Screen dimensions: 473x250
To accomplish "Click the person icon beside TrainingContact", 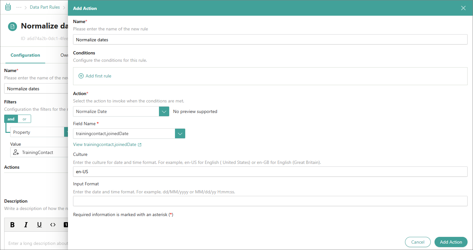I will [16, 152].
